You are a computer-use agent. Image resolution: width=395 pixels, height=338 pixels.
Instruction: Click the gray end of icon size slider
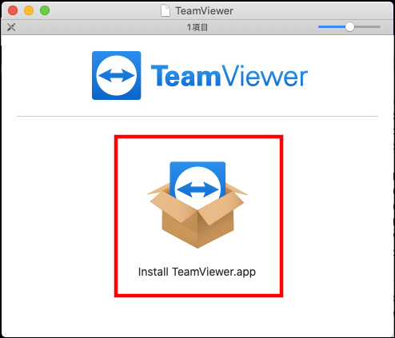pyautogui.click(x=367, y=27)
